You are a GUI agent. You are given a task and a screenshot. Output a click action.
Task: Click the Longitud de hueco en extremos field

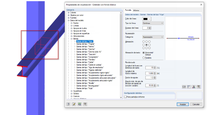coord(149,68)
